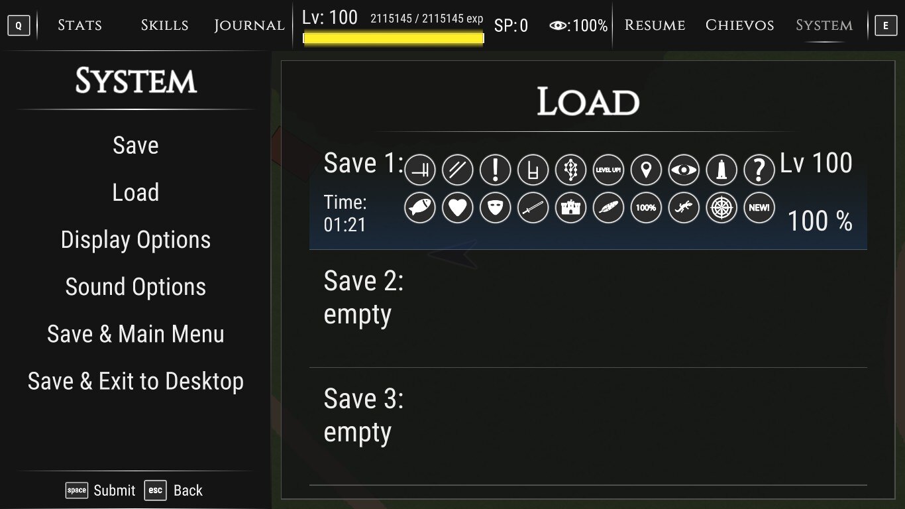Click the sword achievement icon

coord(533,208)
